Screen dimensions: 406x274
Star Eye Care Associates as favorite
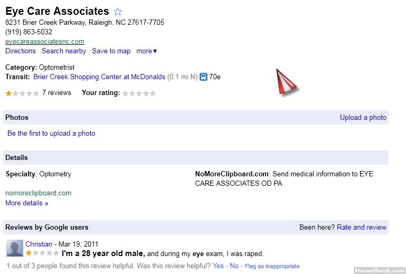118,12
